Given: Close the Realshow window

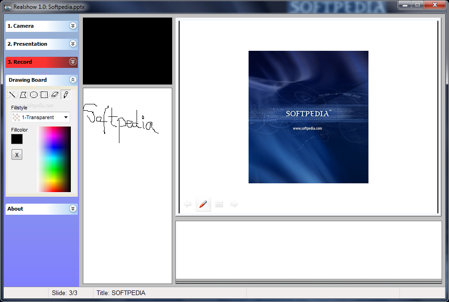Looking at the screenshot, I should pos(435,5).
